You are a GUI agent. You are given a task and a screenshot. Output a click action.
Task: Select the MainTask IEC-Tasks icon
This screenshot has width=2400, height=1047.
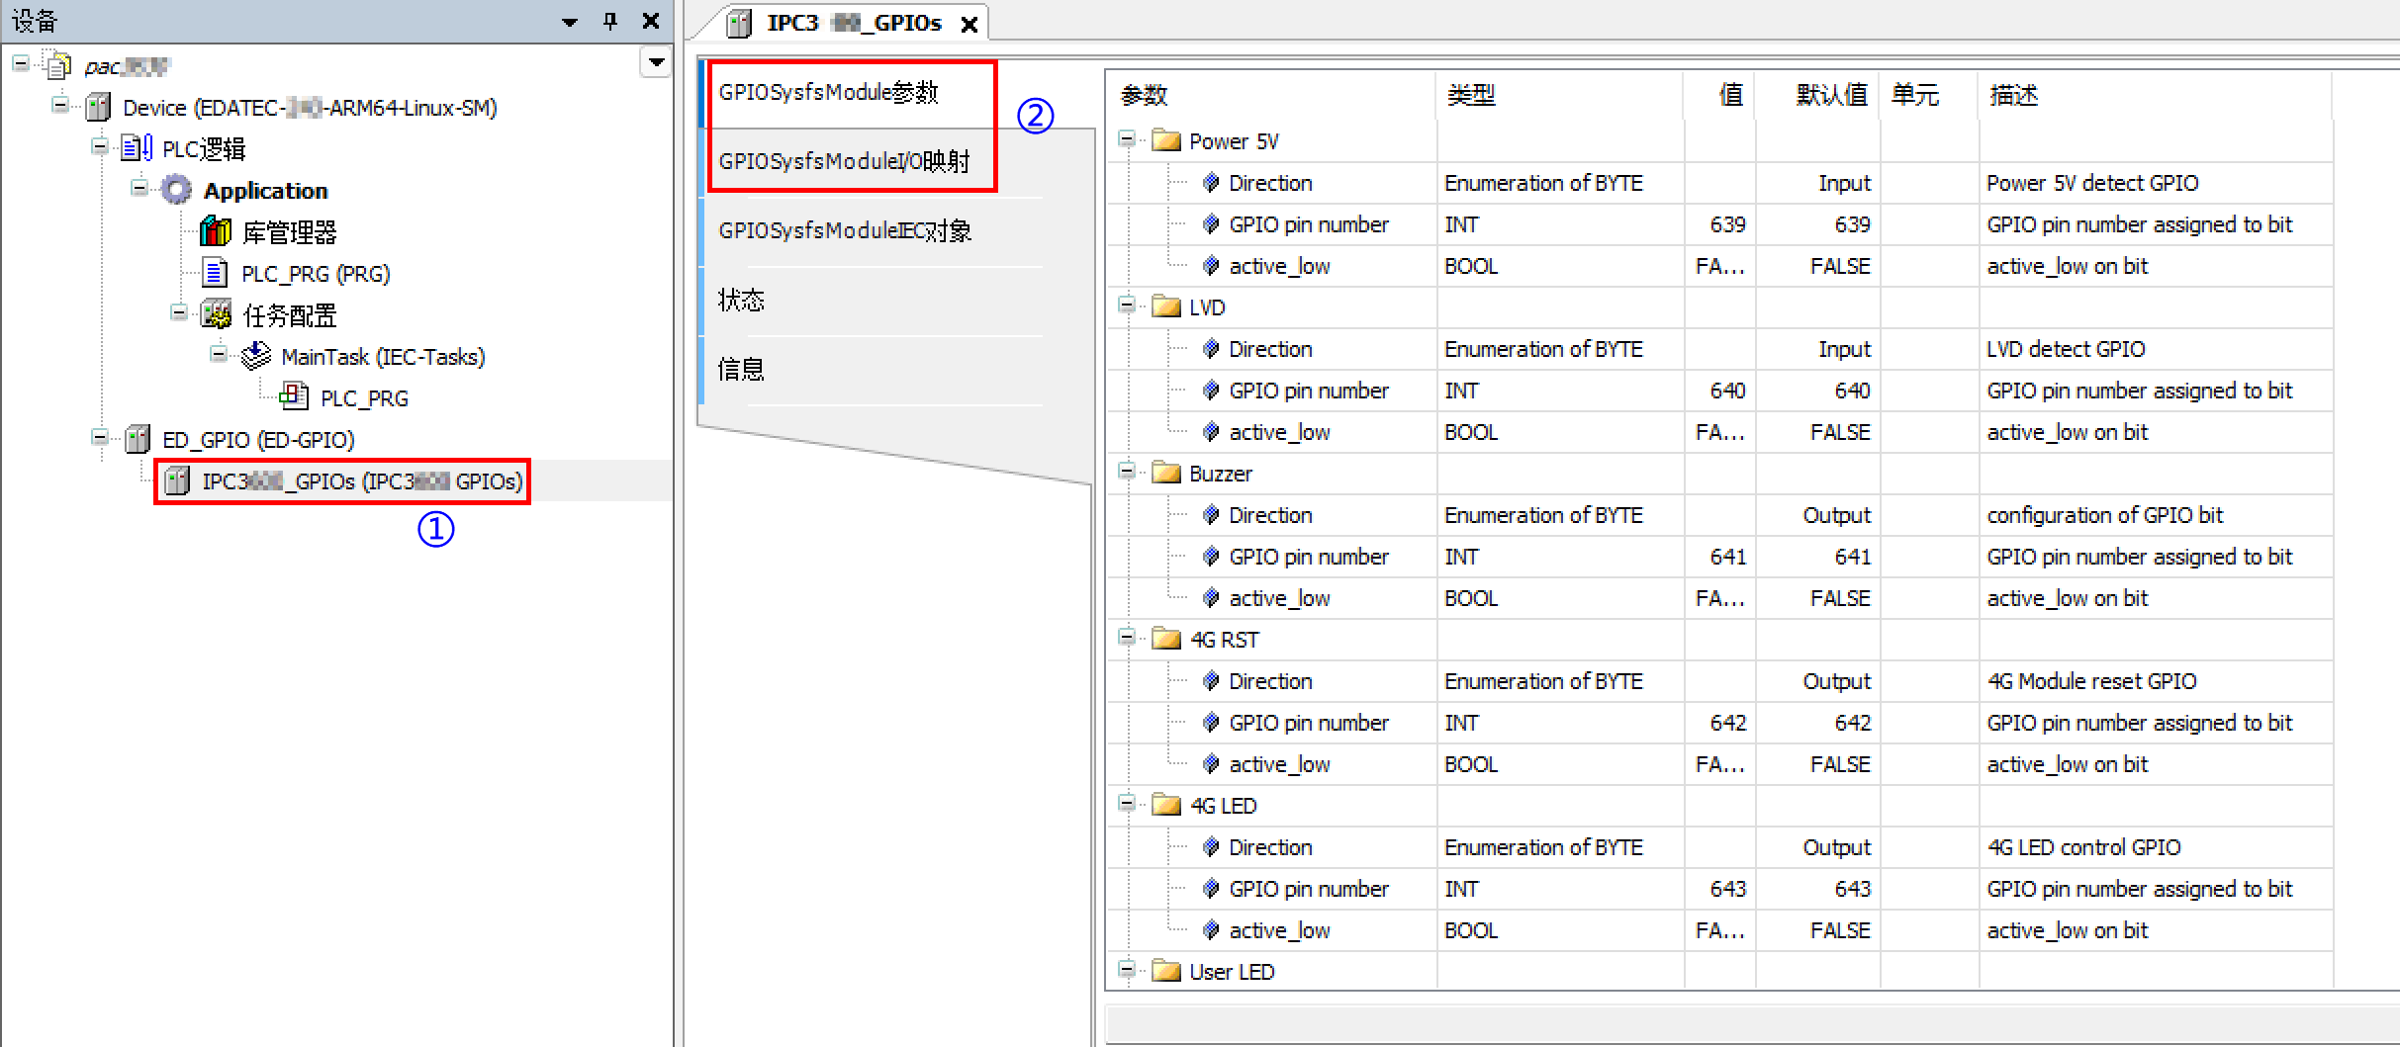pos(254,356)
